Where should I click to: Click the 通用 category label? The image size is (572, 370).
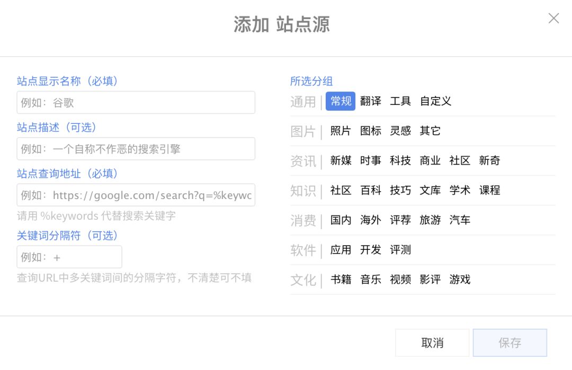(x=303, y=102)
